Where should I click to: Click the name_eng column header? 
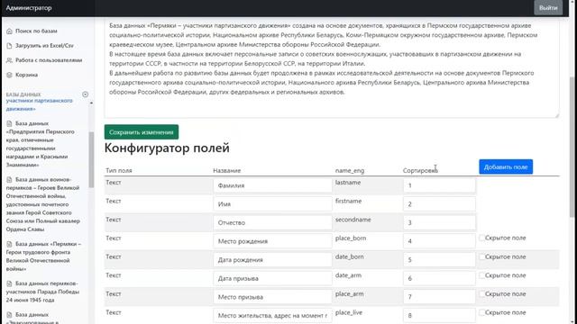click(x=350, y=170)
